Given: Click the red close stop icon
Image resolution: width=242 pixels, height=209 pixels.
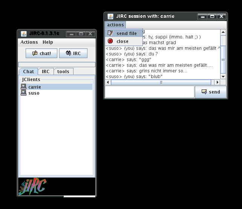Looking at the screenshot, I should [110, 41].
